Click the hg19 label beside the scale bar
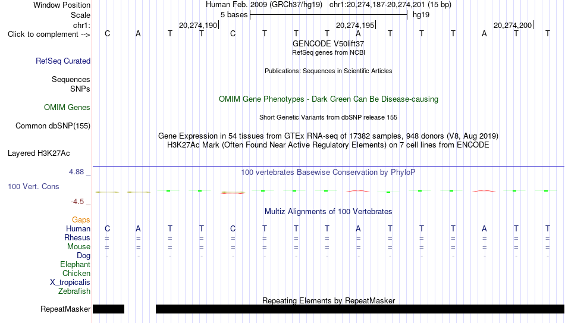The height and width of the screenshot is (323, 565). tap(421, 15)
